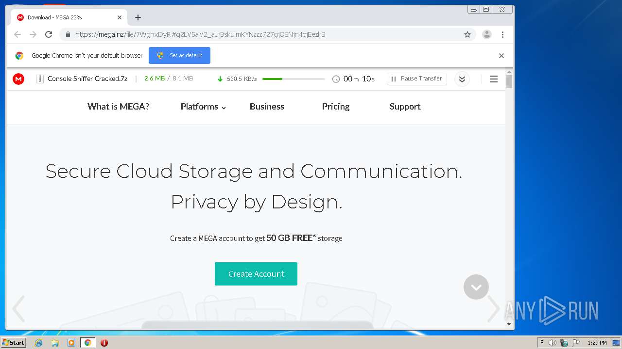Screen dimensions: 622x349
Task: Open Windows Explorer from taskbar
Action: (x=55, y=343)
